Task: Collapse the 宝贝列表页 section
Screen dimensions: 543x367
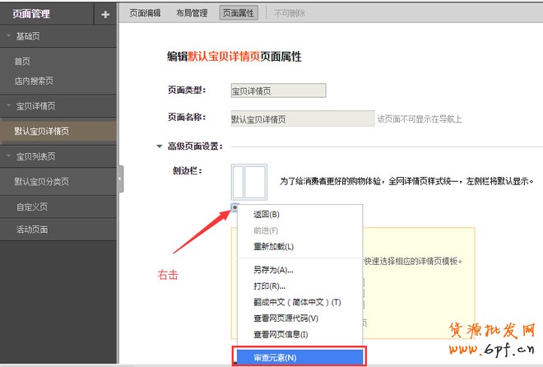Action: 9,156
